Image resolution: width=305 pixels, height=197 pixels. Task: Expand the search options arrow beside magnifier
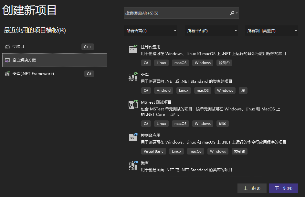point(237,13)
